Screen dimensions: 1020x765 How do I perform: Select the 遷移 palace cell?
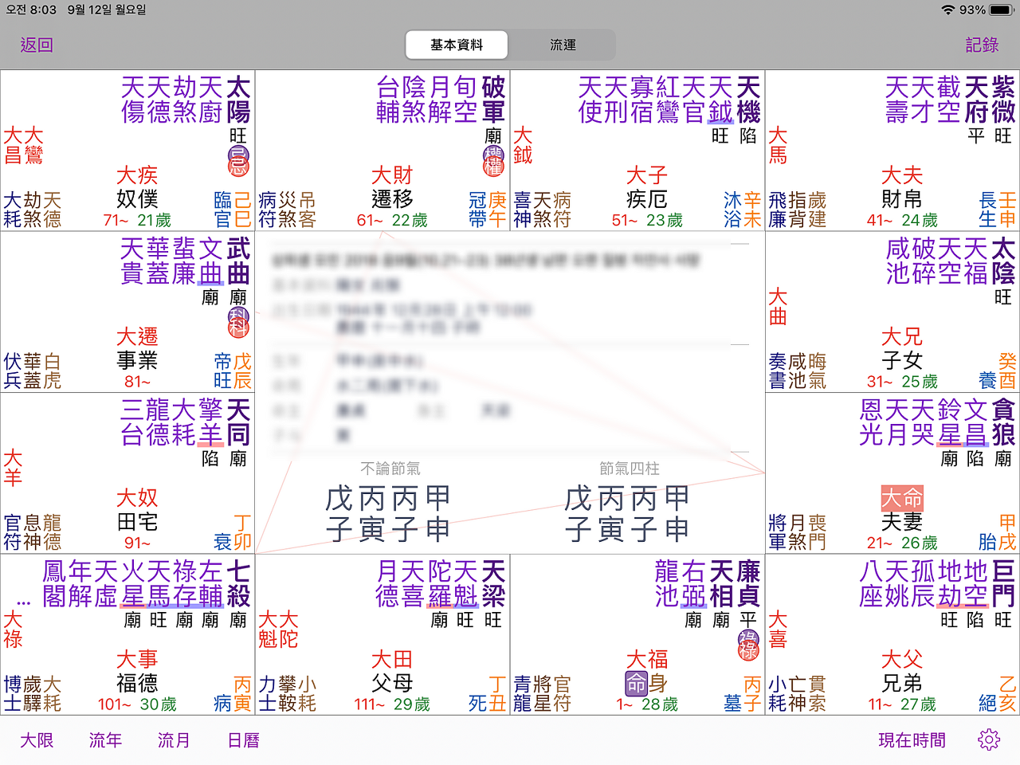[x=382, y=151]
